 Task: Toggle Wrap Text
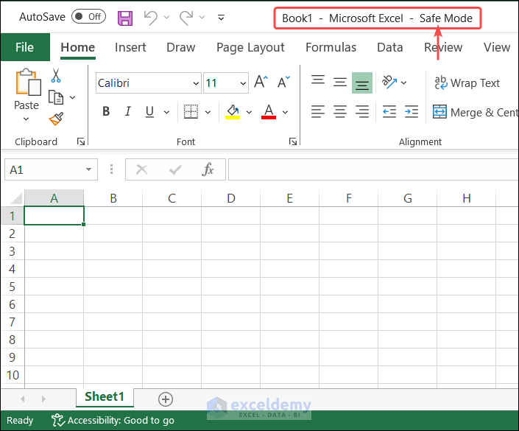(467, 83)
